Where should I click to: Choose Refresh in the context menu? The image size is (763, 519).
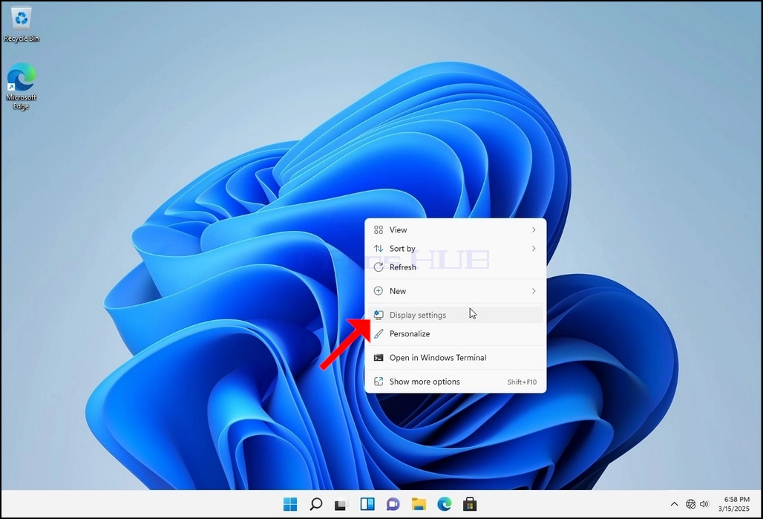click(x=456, y=267)
